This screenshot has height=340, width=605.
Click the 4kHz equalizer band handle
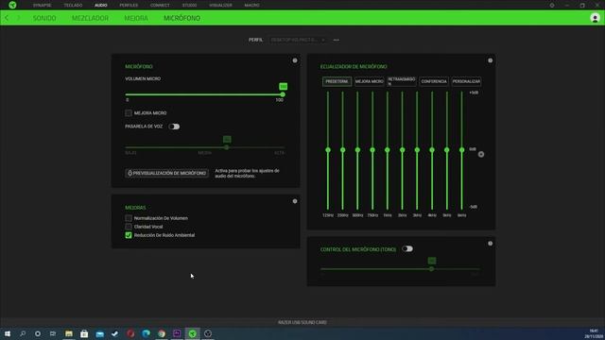tap(432, 150)
